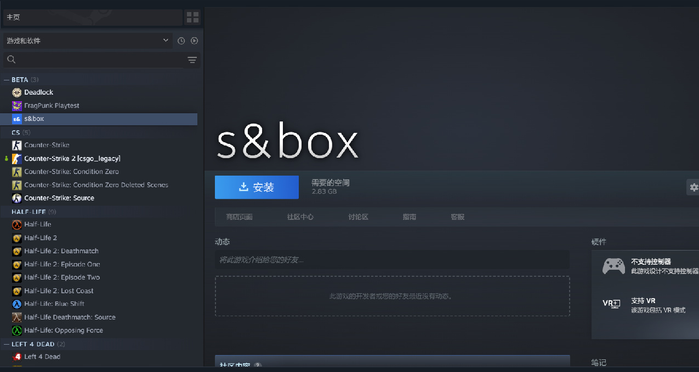Click Half-Life 2: Episode One icon
The height and width of the screenshot is (372, 699).
17,264
